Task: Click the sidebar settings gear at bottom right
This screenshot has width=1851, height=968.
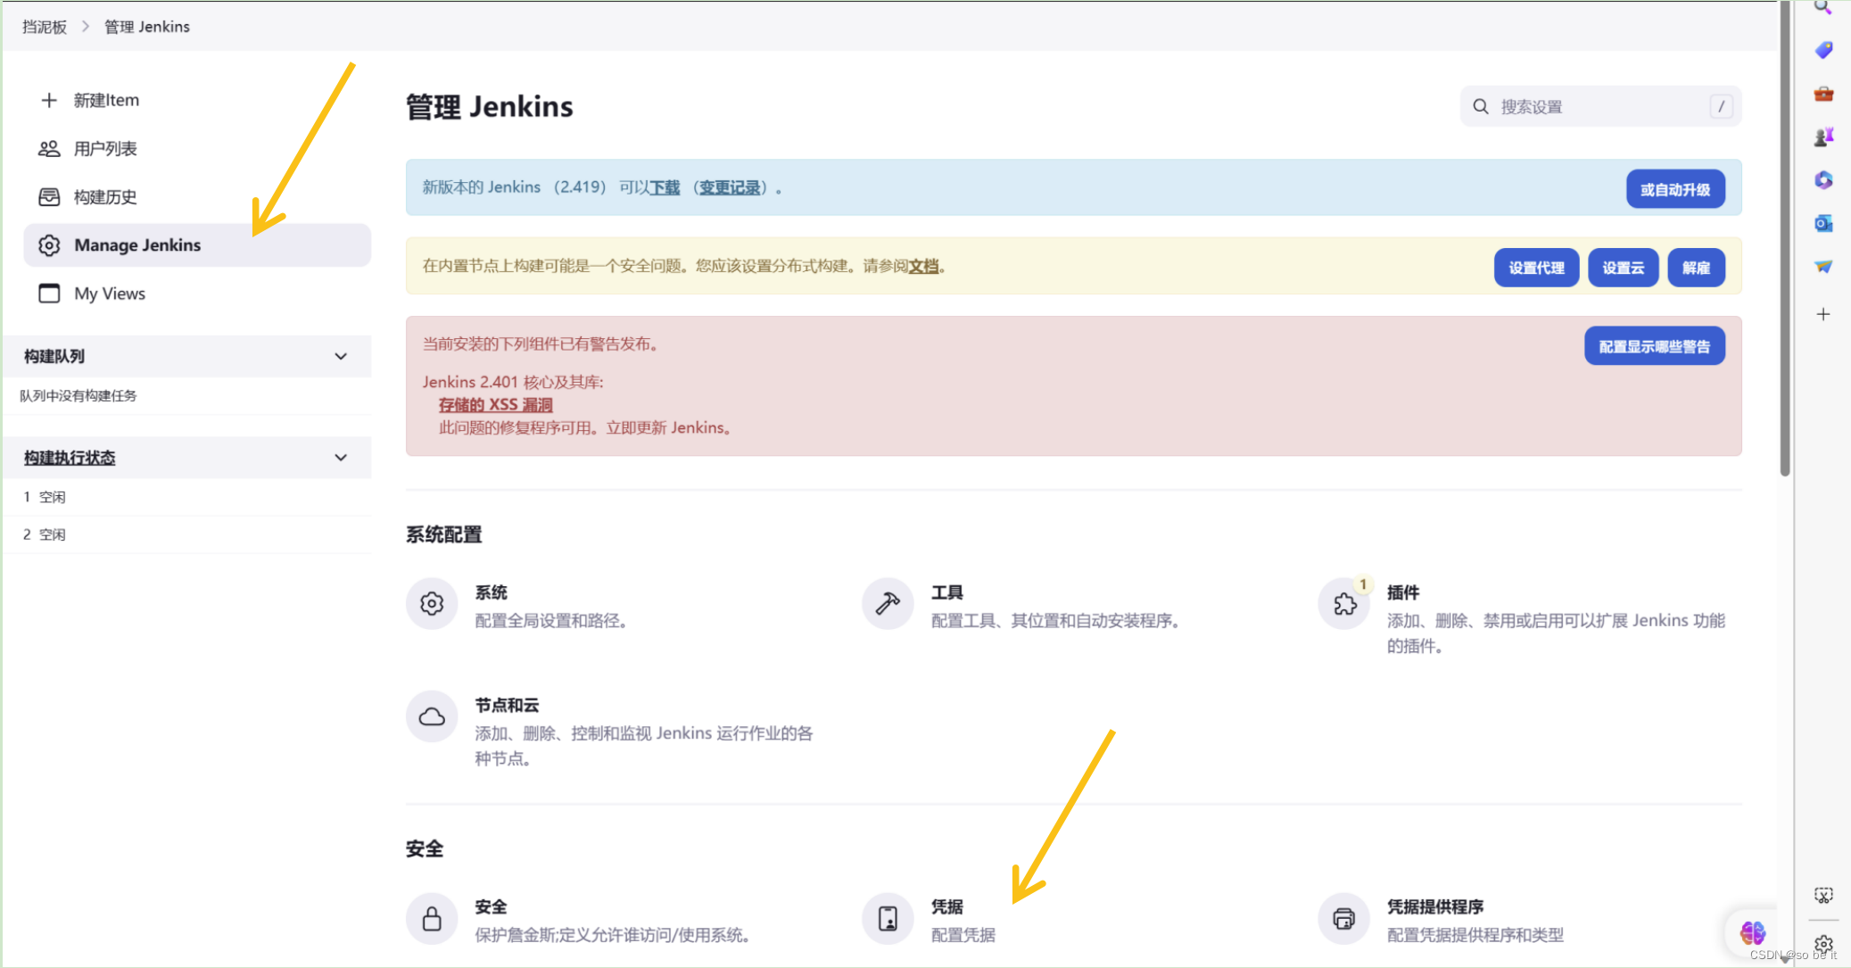Action: 1823,944
